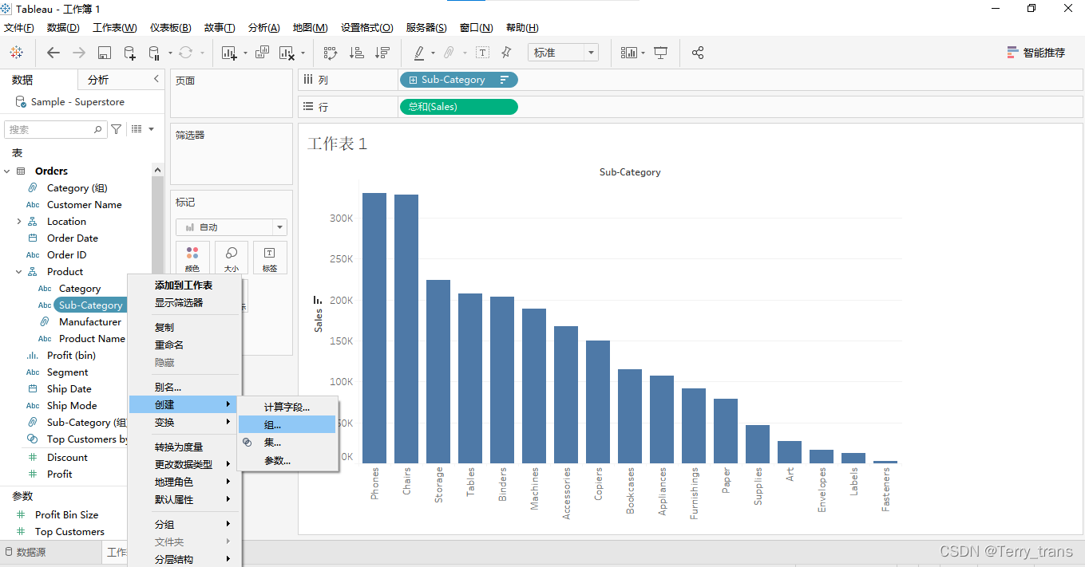Open the Map menu
This screenshot has width=1085, height=567.
[310, 27]
